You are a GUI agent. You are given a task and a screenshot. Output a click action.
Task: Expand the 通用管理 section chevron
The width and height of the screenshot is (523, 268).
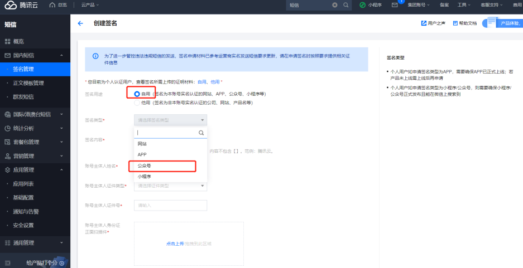click(61, 243)
